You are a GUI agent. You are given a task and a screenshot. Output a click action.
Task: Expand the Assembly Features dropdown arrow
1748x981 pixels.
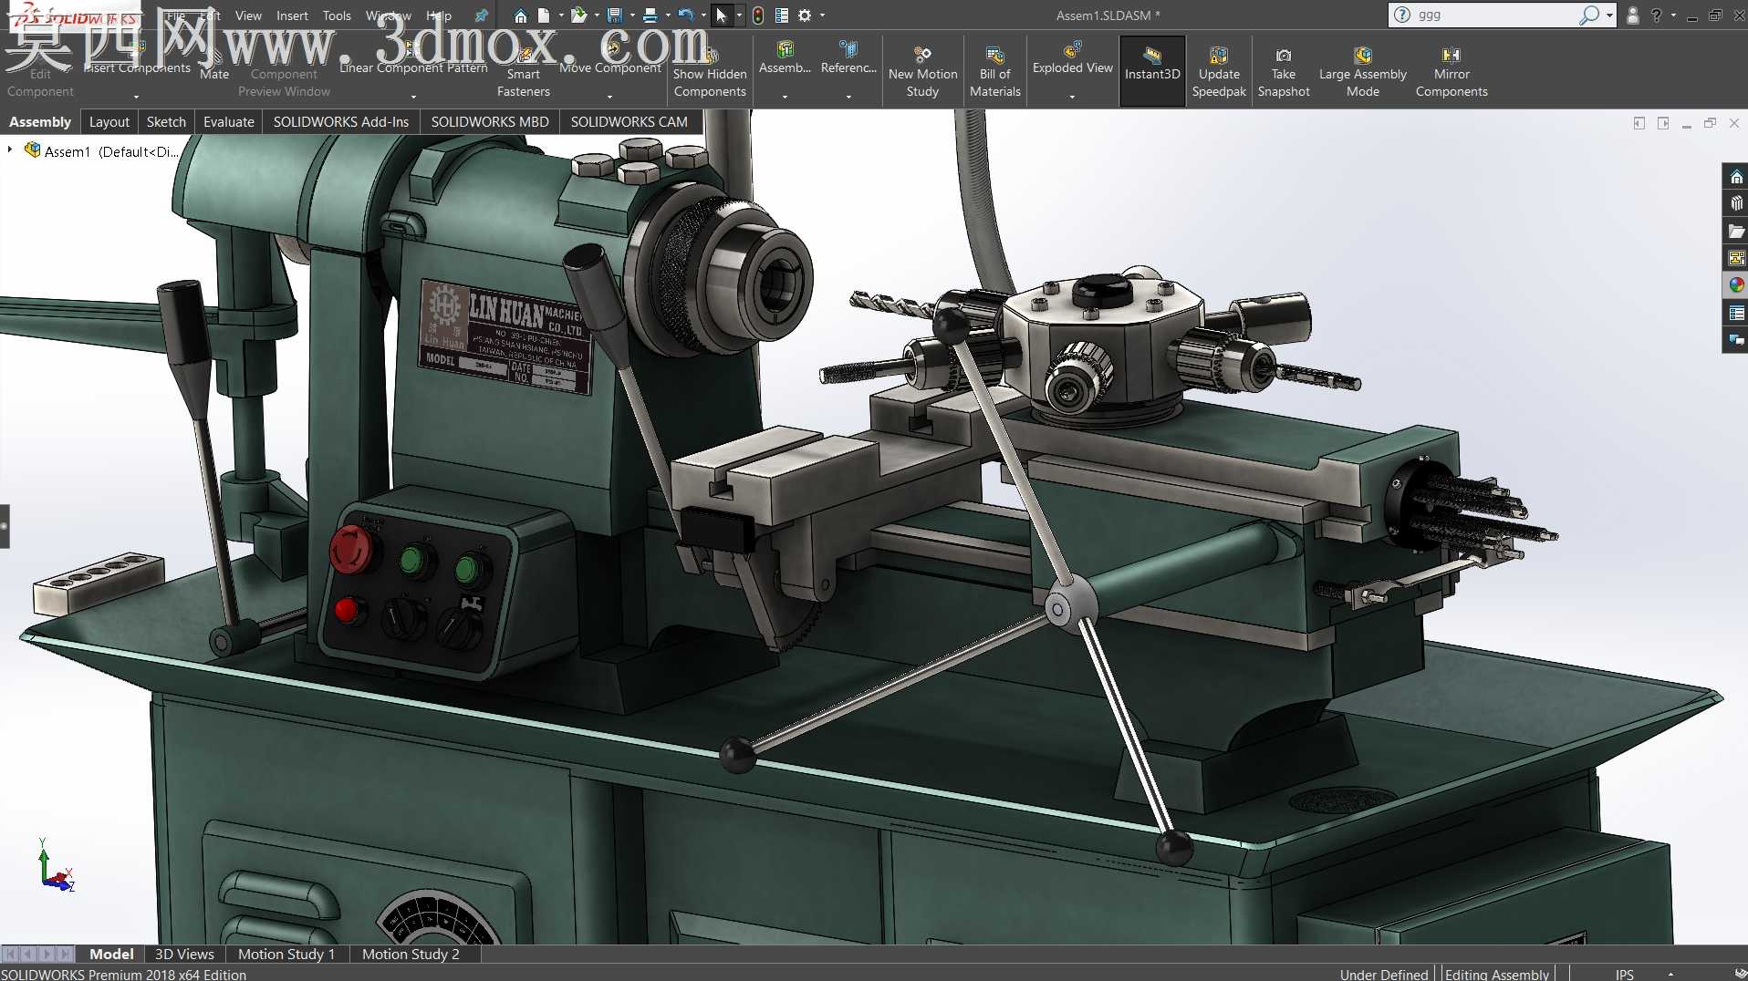pyautogui.click(x=785, y=96)
